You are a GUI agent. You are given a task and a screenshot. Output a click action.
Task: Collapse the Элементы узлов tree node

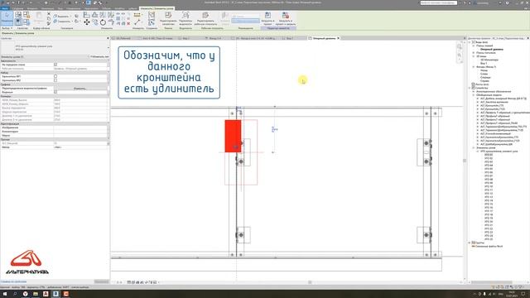[x=474, y=147]
